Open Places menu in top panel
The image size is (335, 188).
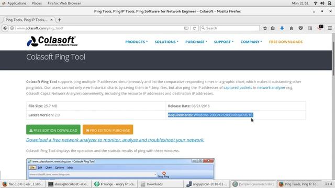tap(37, 3)
